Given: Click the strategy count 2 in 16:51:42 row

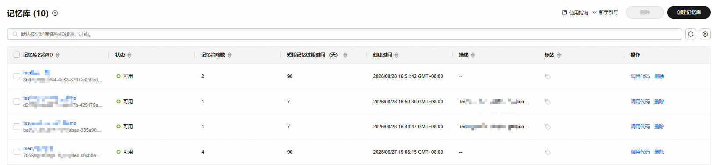Looking at the screenshot, I should (203, 76).
